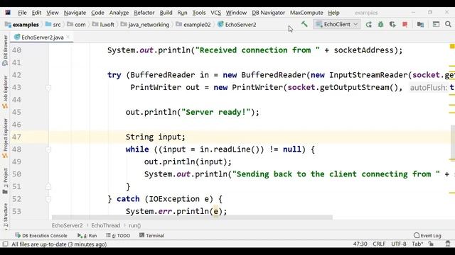Open the EchoClient run configuration dropdown
The height and width of the screenshot is (255, 455).
pyautogui.click(x=337, y=25)
